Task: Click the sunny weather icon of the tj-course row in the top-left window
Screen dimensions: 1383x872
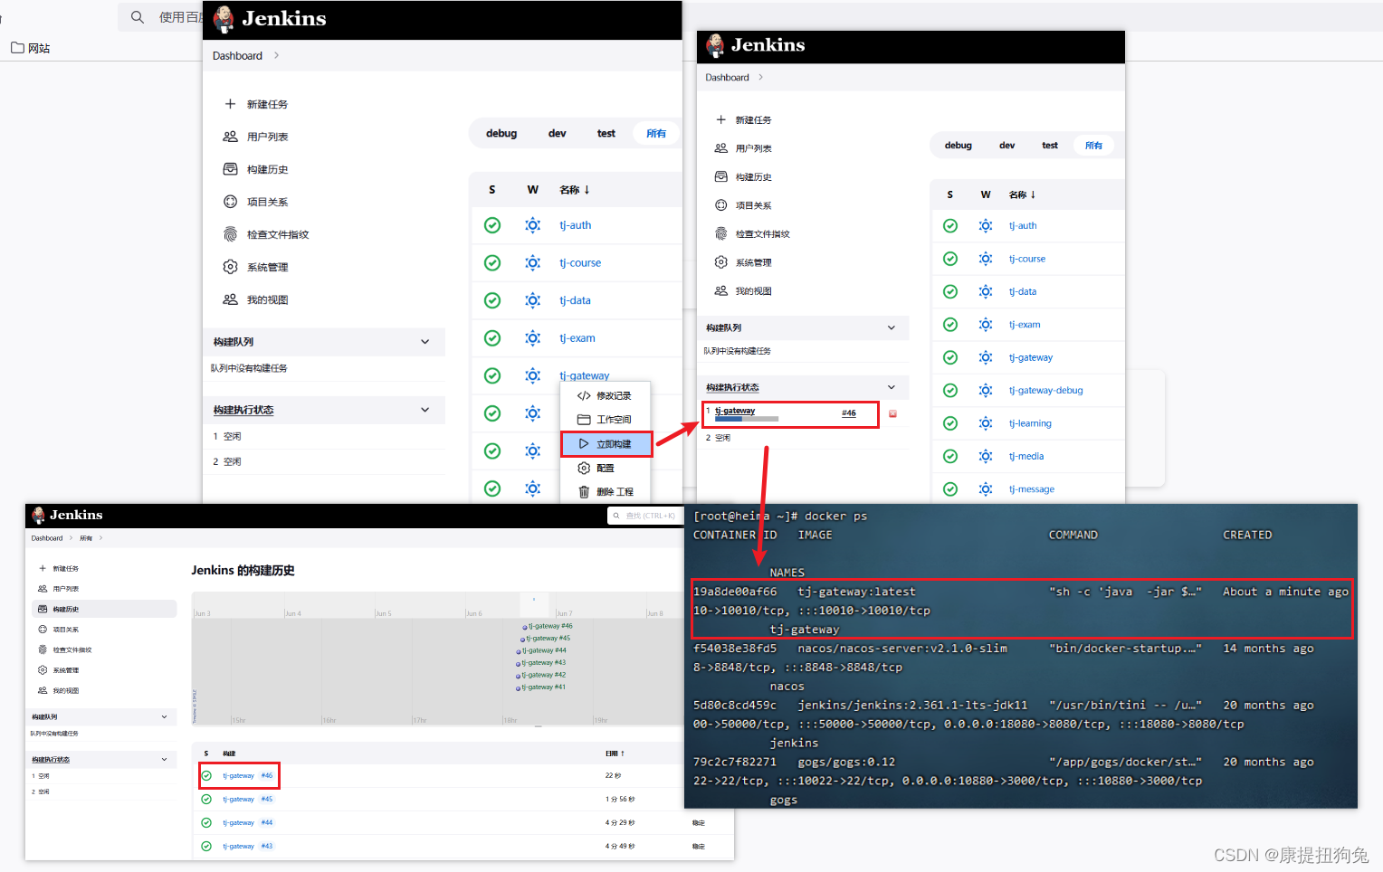Action: [x=533, y=263]
